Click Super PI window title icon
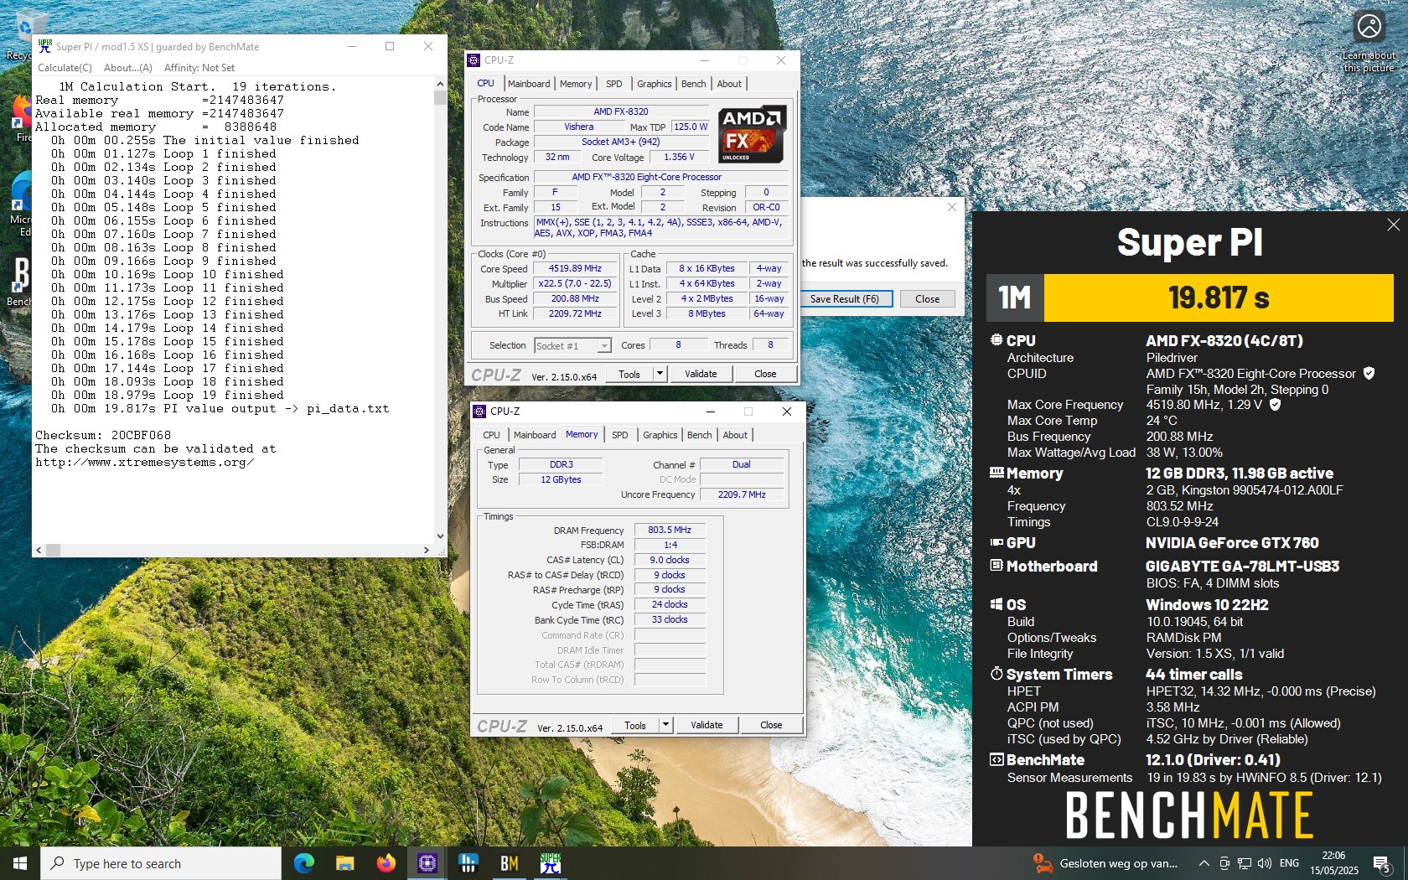The image size is (1408, 880). pyautogui.click(x=45, y=46)
